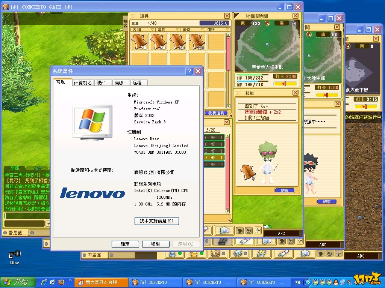Image resolution: width=385 pixels, height=288 pixels.
Task: Open the 开始 Start menu
Action: pos(18,282)
